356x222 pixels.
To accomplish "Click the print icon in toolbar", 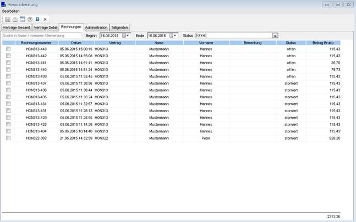I will (x=15, y=19).
